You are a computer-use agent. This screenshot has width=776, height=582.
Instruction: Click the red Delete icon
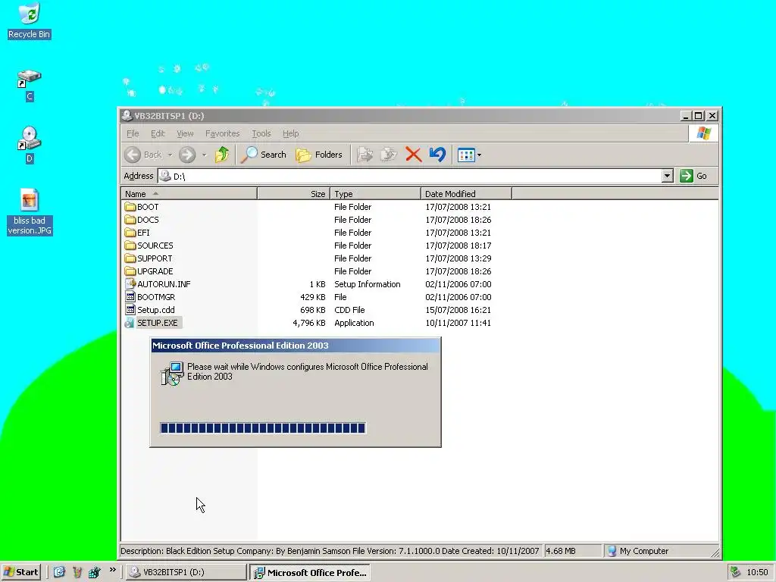coord(413,155)
